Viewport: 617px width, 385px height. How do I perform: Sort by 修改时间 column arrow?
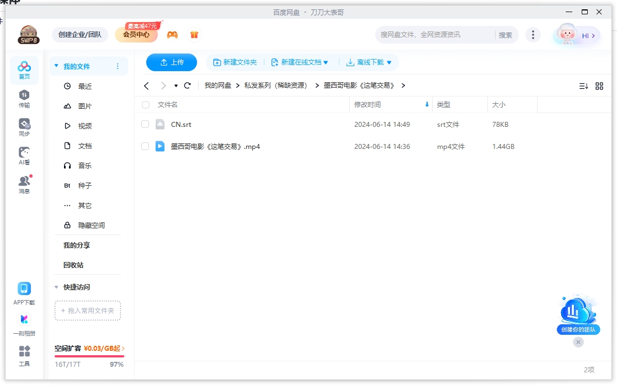(x=427, y=105)
